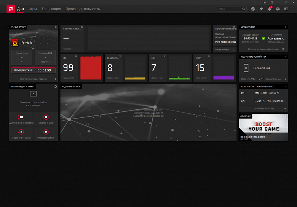This screenshot has width=297, height=207.
Task: Open favorites star icon
Action: (261, 9)
